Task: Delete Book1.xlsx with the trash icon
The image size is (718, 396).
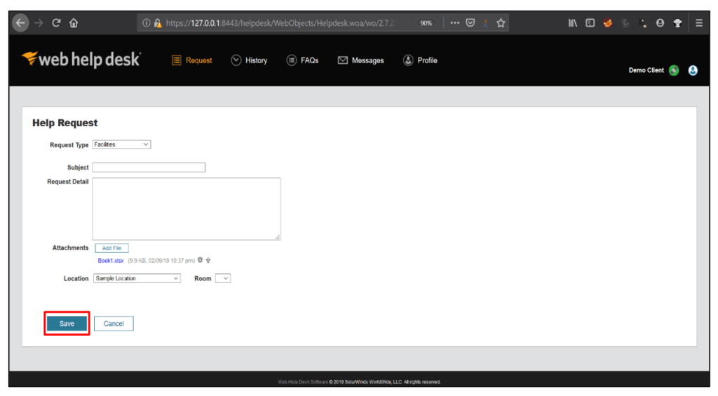Action: click(x=200, y=260)
